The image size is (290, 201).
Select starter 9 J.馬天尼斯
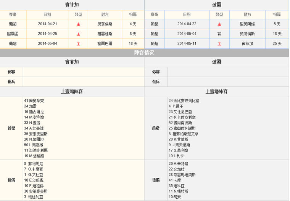[x=179, y=145]
